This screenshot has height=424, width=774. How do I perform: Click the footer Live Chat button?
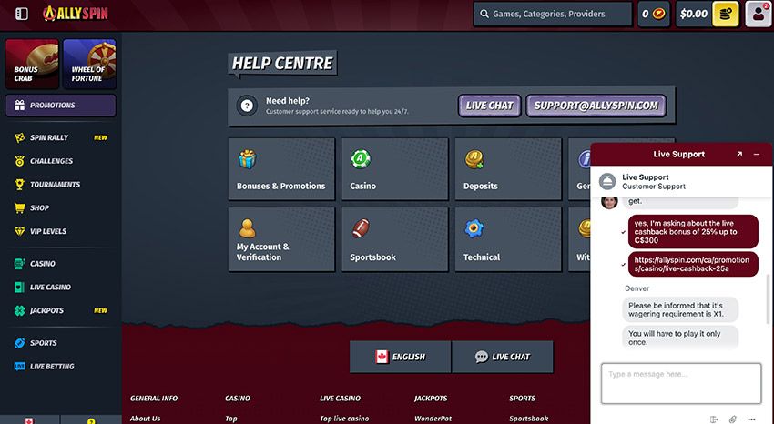coord(503,357)
